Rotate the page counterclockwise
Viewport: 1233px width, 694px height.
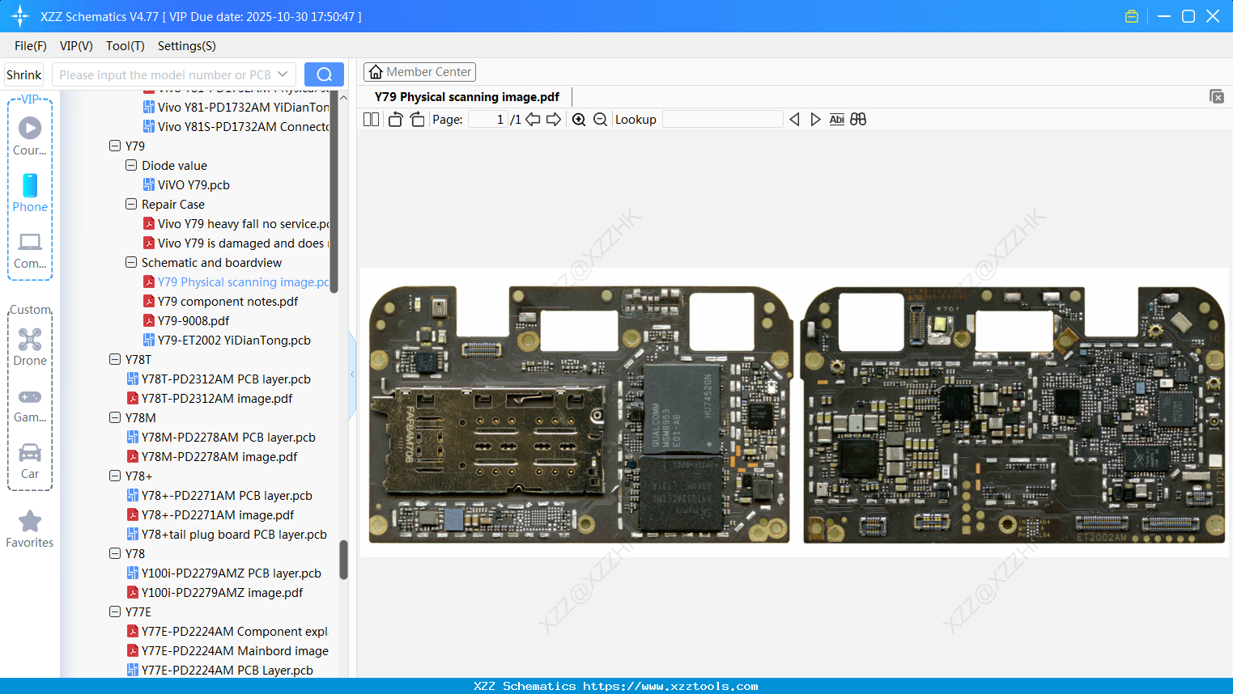[x=395, y=120]
